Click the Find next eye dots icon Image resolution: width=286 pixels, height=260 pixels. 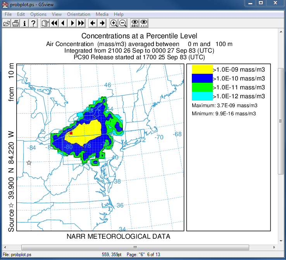click(x=144, y=23)
